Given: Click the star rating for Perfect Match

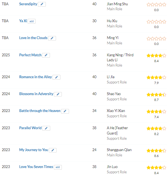Looking at the screenshot, I should pyautogui.click(x=157, y=56).
